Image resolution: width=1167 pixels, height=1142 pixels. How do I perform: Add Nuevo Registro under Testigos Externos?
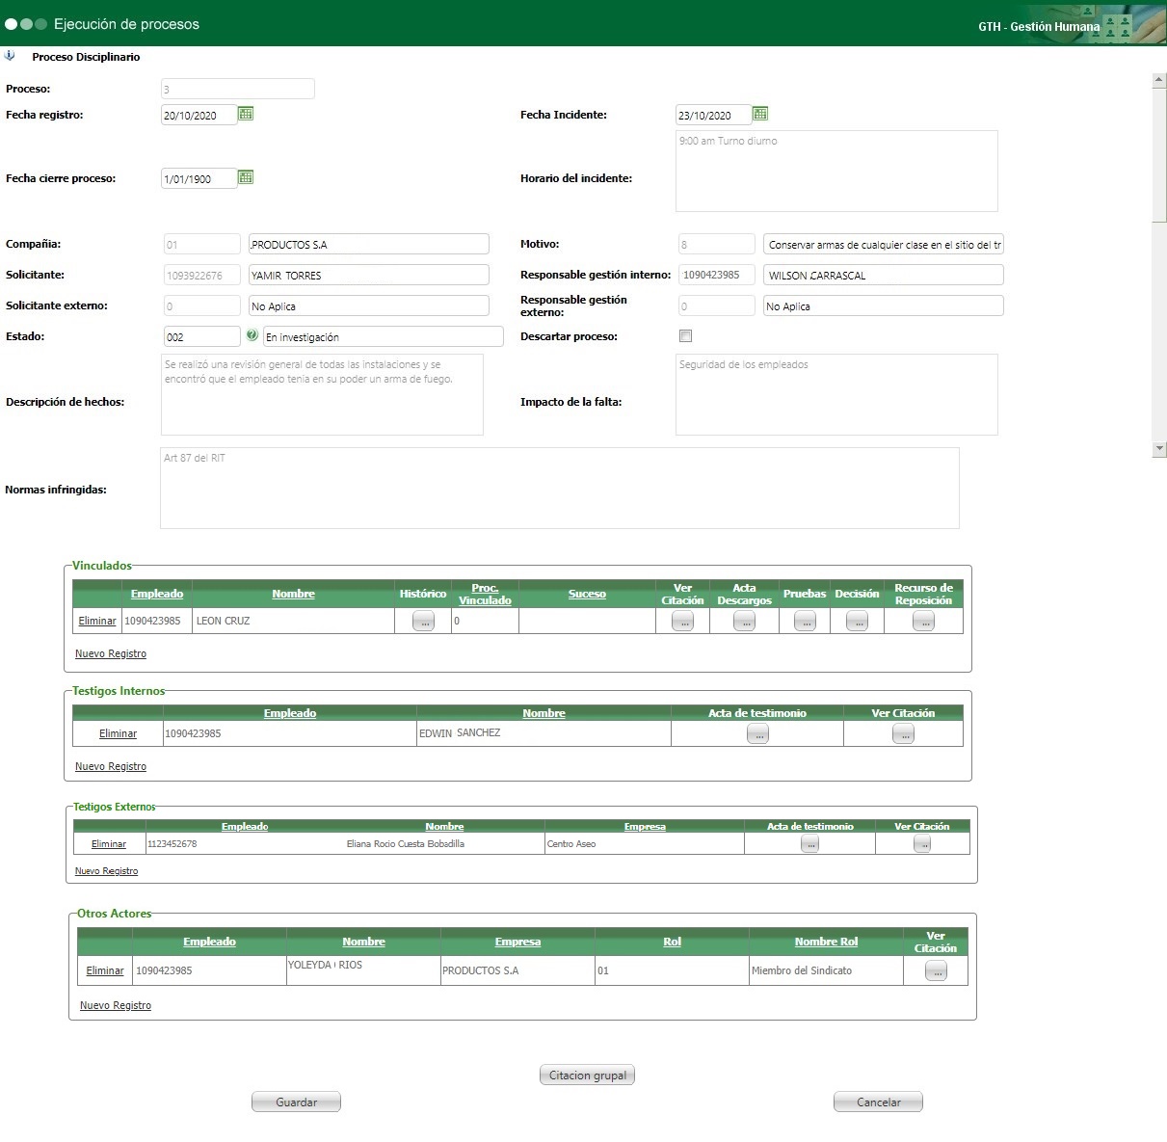pyautogui.click(x=106, y=871)
